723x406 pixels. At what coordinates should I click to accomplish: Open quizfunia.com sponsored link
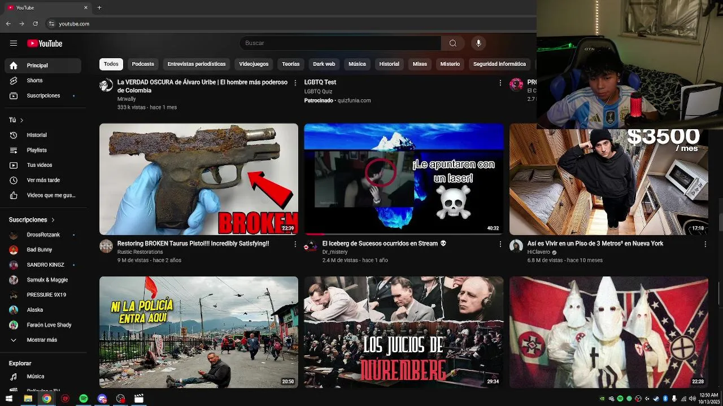[x=354, y=100]
